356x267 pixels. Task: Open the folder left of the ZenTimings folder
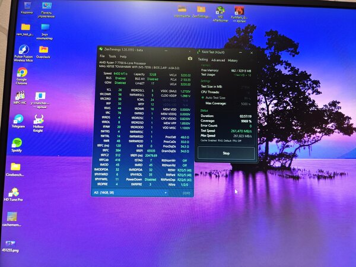(x=182, y=11)
